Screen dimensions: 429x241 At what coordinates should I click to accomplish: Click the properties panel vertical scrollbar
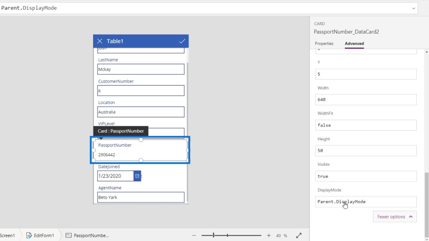click(427, 205)
